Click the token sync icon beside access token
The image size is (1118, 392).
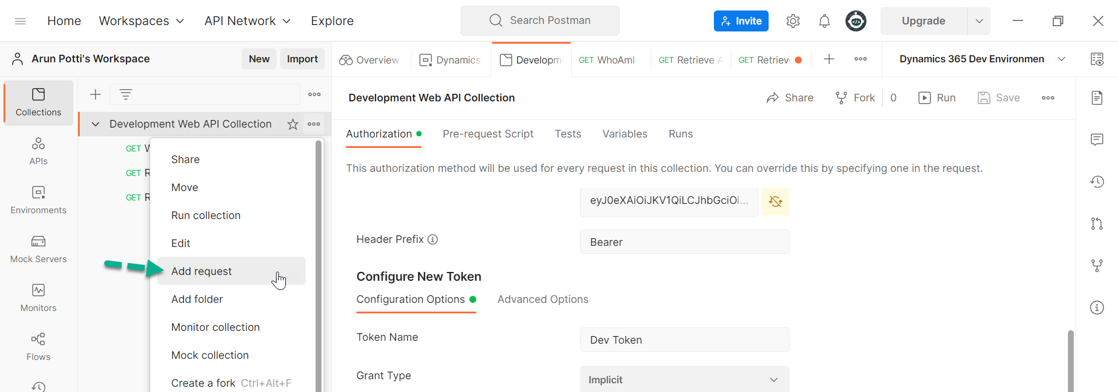coord(775,202)
